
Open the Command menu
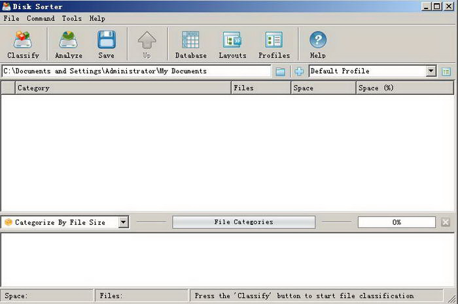click(x=41, y=18)
